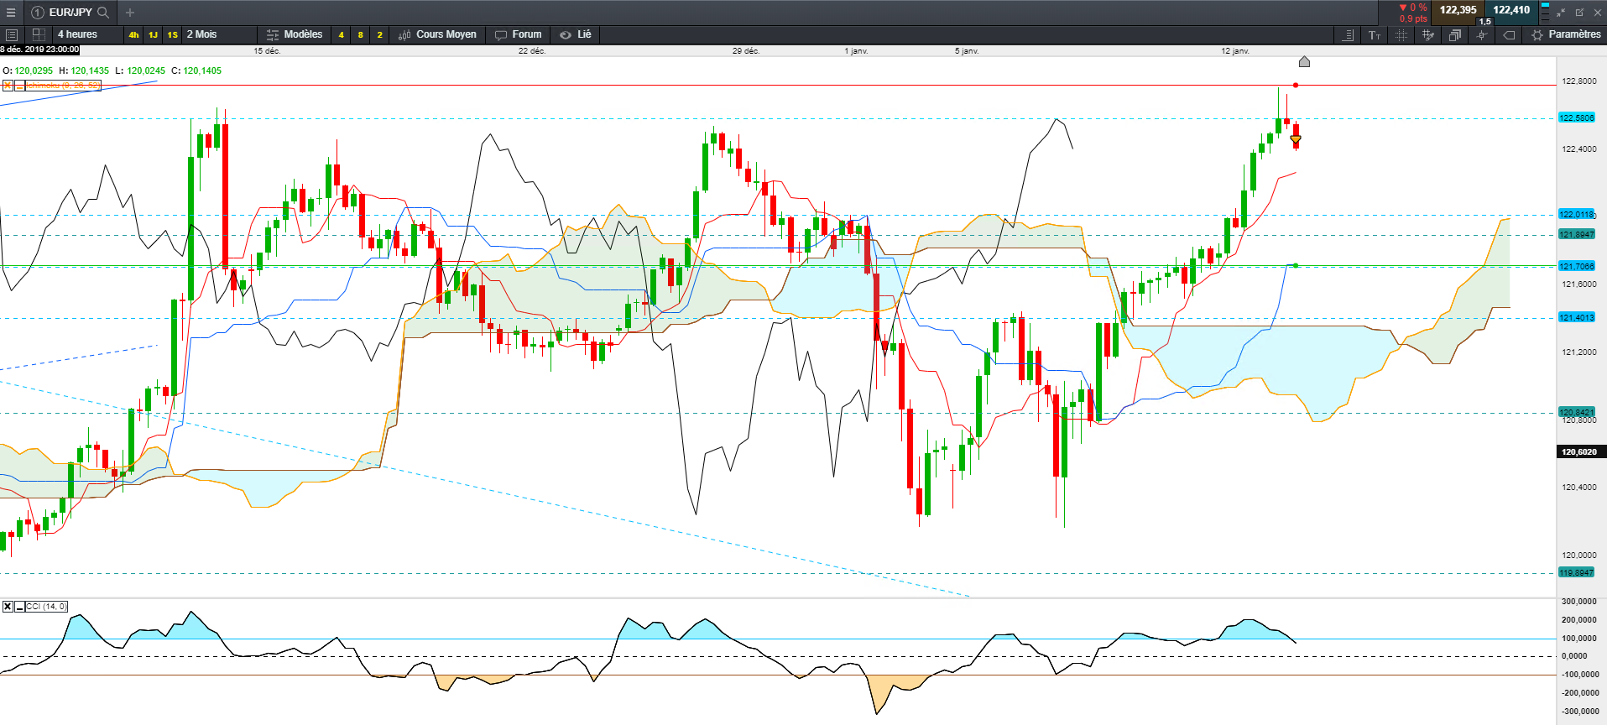Select the 119,8947 price level label

pos(1576,573)
